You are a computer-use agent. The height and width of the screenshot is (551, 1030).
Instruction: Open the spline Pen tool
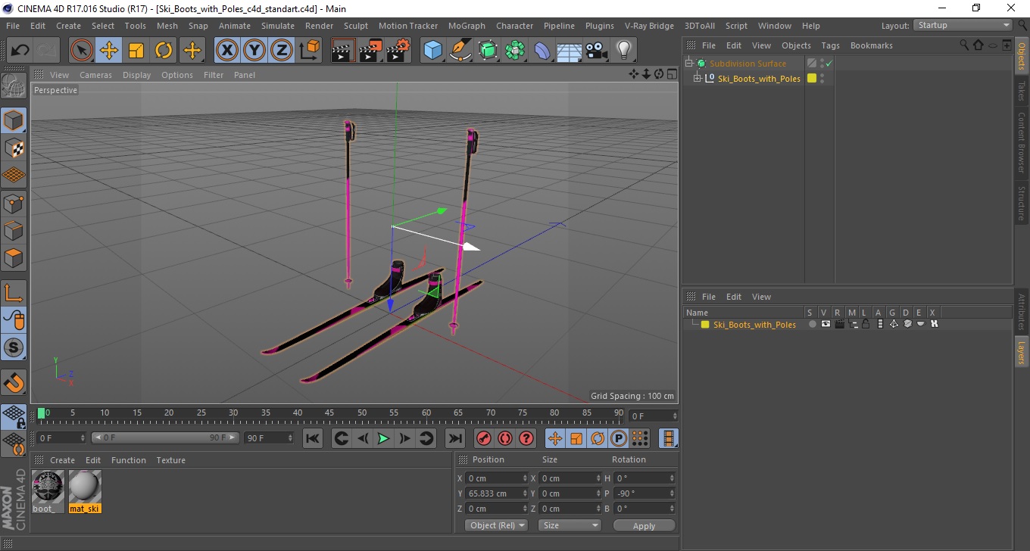coord(460,51)
